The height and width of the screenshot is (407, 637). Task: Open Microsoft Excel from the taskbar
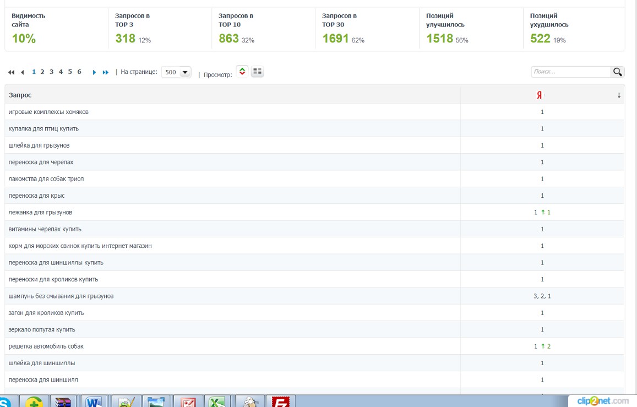(x=217, y=401)
